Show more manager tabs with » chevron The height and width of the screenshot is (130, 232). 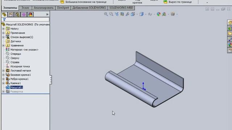pyautogui.click(x=47, y=14)
